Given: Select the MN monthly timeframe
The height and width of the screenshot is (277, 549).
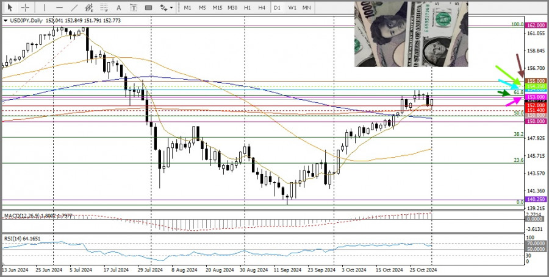Looking at the screenshot, I should 307,7.
